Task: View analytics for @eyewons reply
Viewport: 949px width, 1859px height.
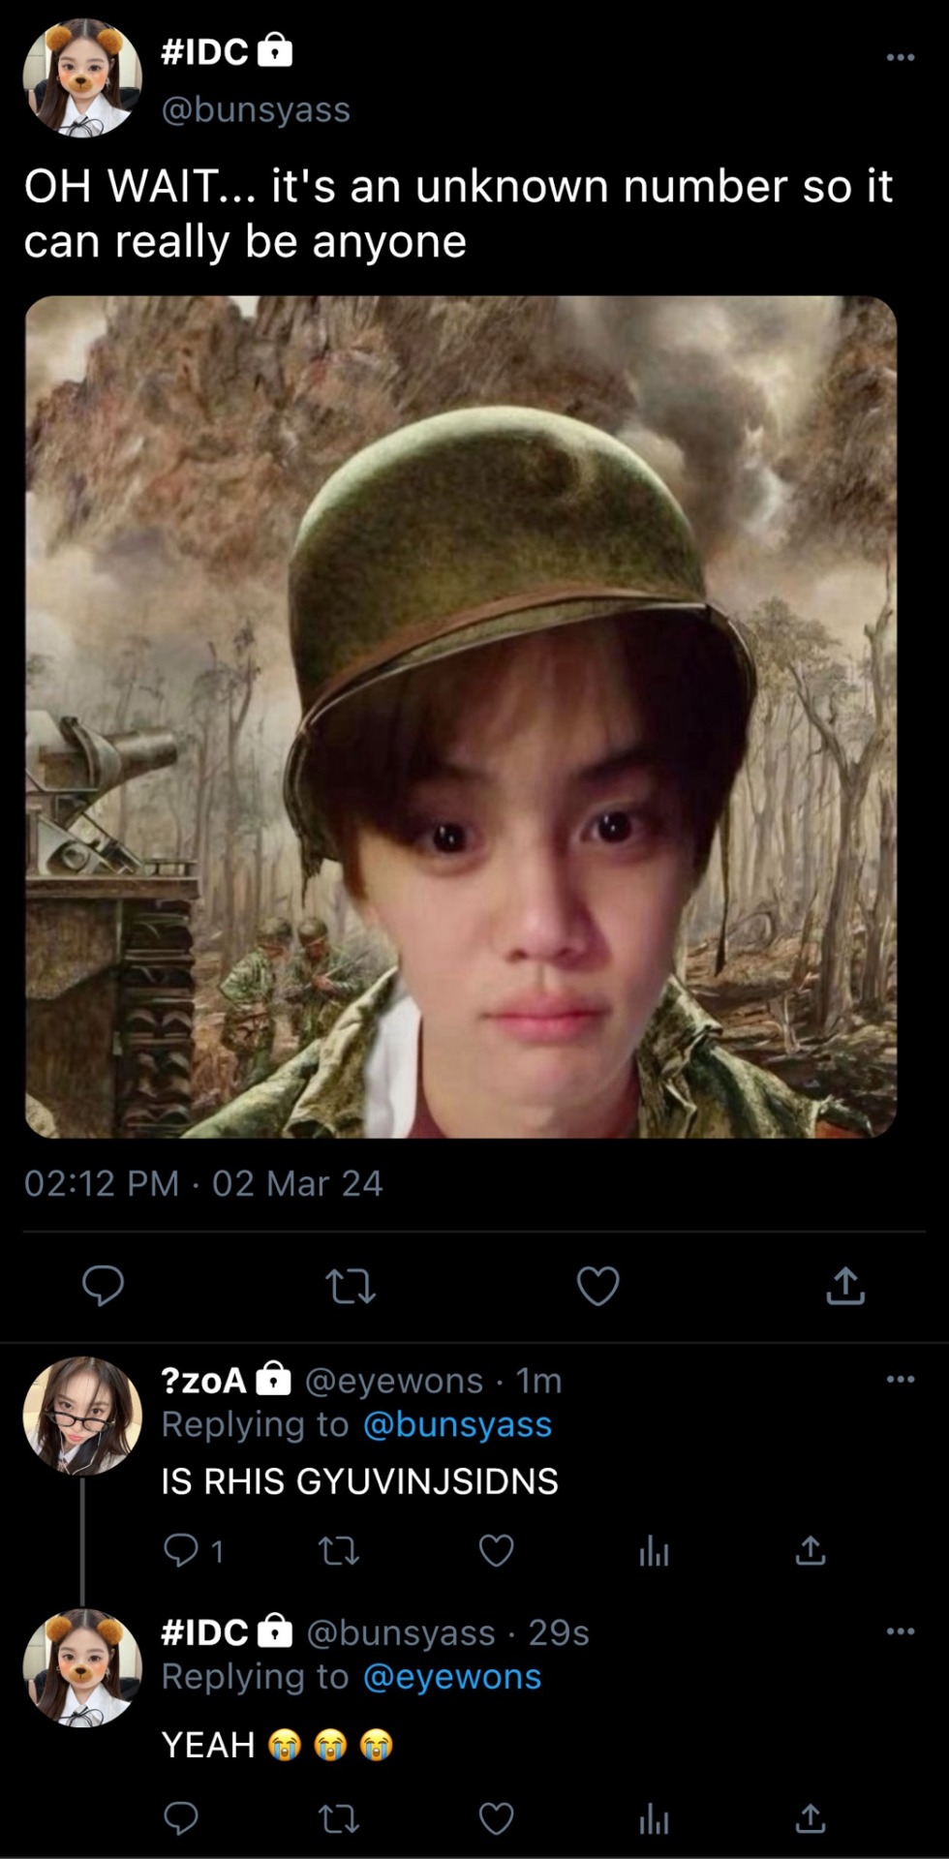Action: pos(654,1551)
